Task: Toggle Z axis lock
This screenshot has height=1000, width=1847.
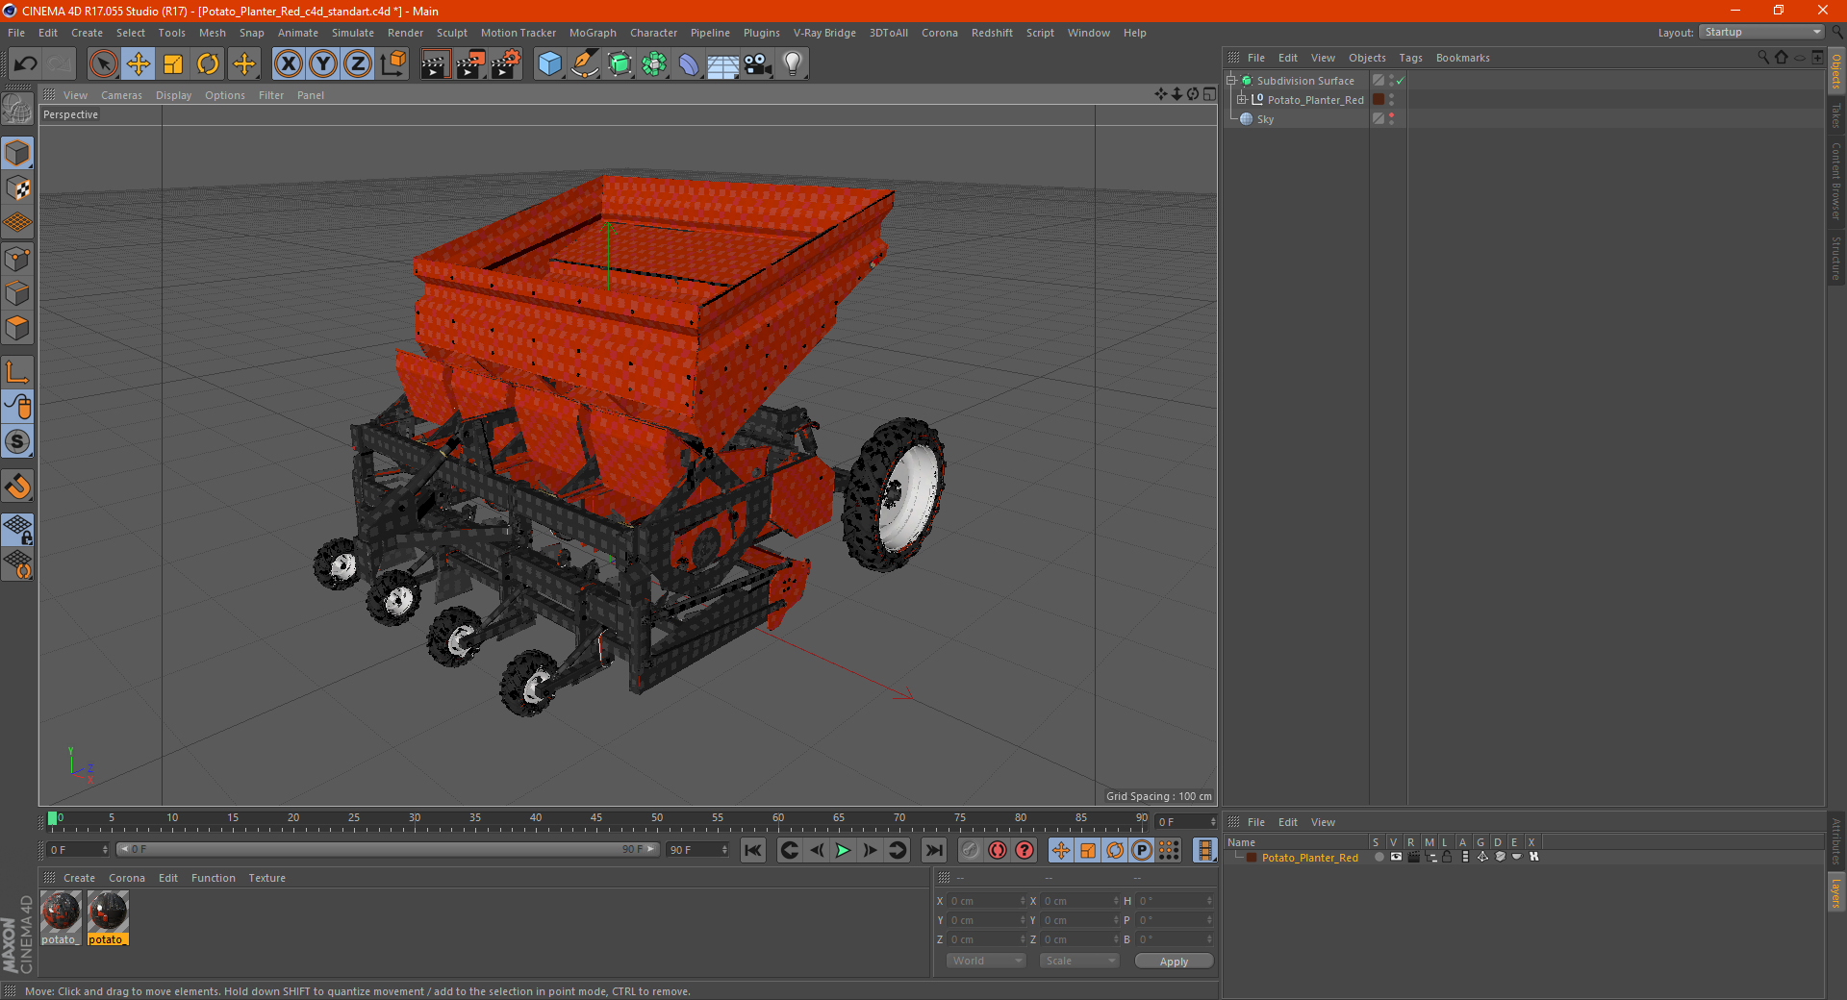Action: pos(358,64)
